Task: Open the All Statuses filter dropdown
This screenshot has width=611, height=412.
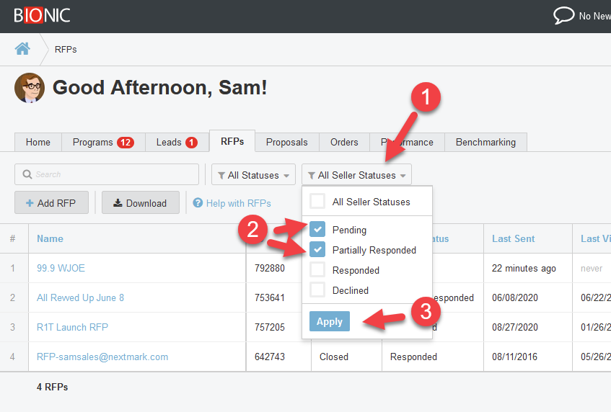Action: point(253,175)
